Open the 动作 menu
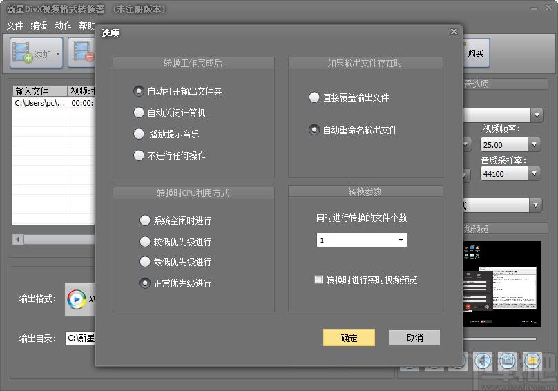The height and width of the screenshot is (391, 558). (63, 26)
